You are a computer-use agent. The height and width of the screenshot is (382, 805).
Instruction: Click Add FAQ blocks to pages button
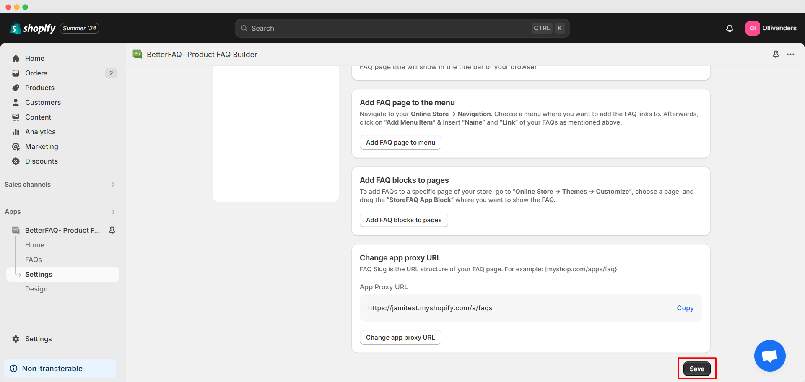point(404,220)
